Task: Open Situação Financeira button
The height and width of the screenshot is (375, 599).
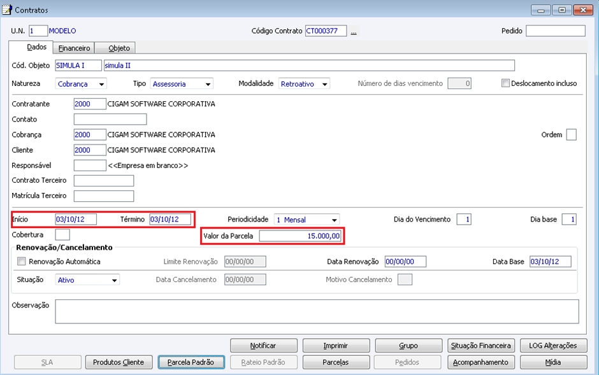Action: [x=481, y=346]
